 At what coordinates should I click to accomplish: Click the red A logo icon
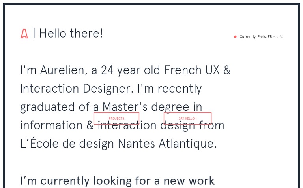tap(24, 34)
